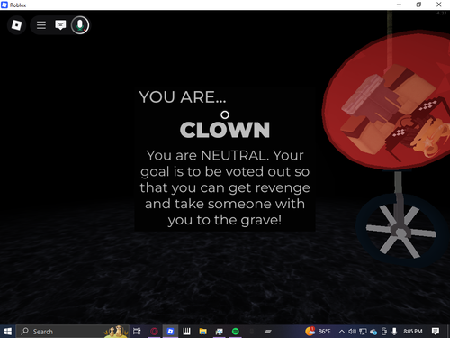Expand the hidden system tray icons
The image size is (450, 338).
click(341, 332)
